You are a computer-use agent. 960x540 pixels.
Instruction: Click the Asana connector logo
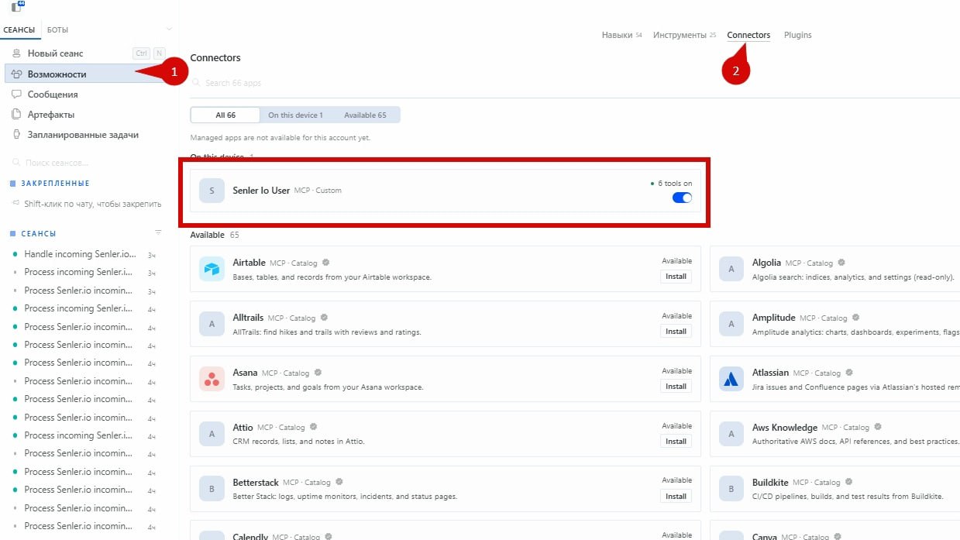pos(212,379)
